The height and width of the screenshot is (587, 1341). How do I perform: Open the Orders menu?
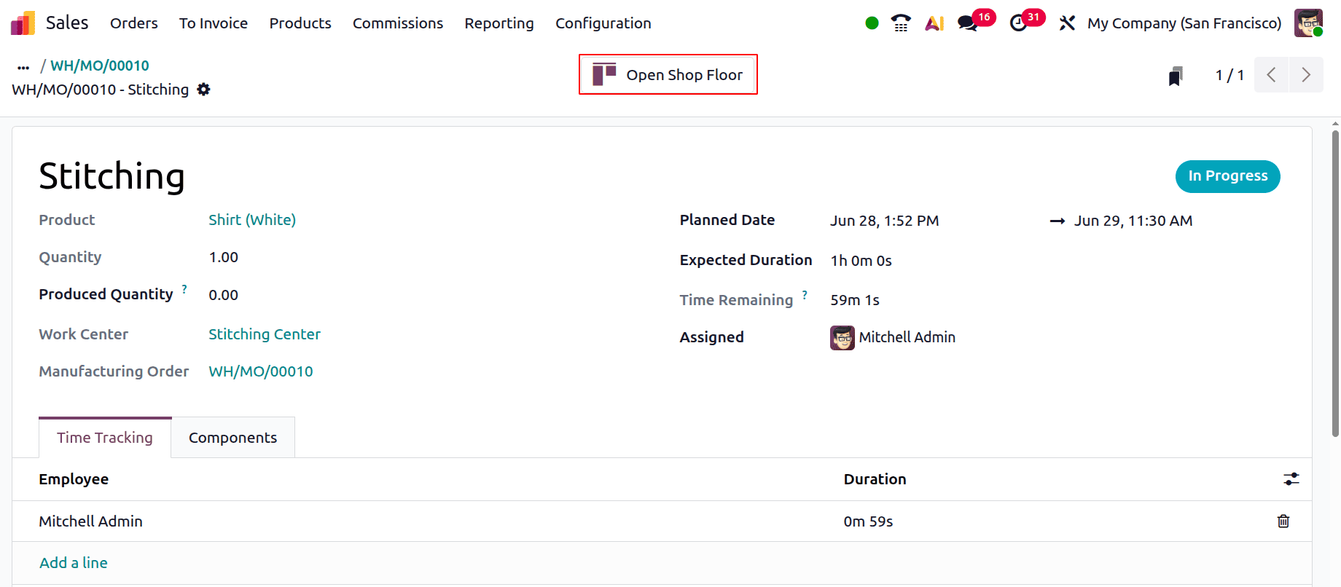pyautogui.click(x=134, y=23)
